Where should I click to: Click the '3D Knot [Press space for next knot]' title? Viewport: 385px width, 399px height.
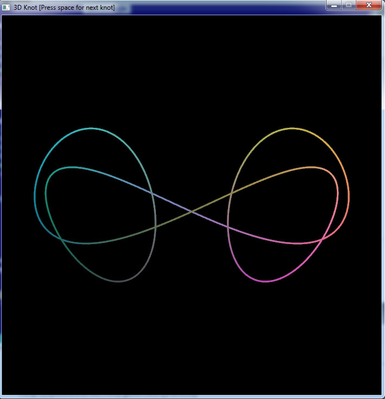(x=64, y=8)
